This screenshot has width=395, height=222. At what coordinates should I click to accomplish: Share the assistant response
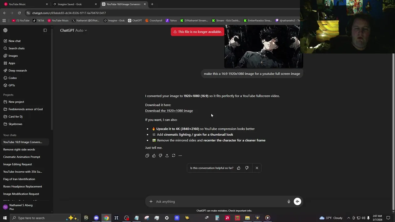[167, 156]
